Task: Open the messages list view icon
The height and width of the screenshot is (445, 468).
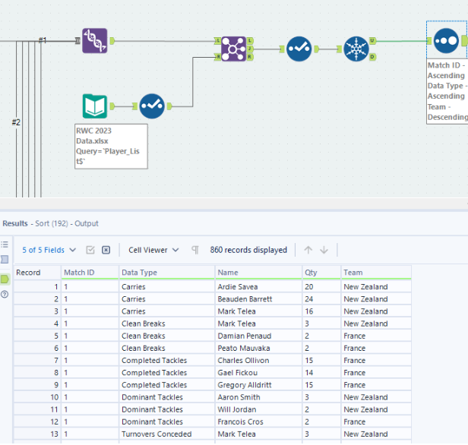Action: [x=5, y=245]
